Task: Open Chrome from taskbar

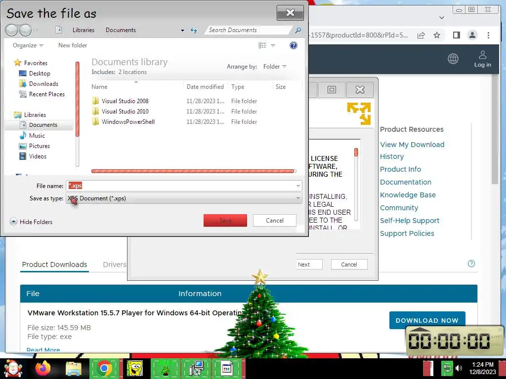Action: point(104,369)
